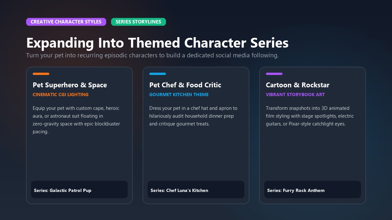Click the Gourmet Kitchen Theme label
The height and width of the screenshot is (220, 392).
tap(179, 95)
